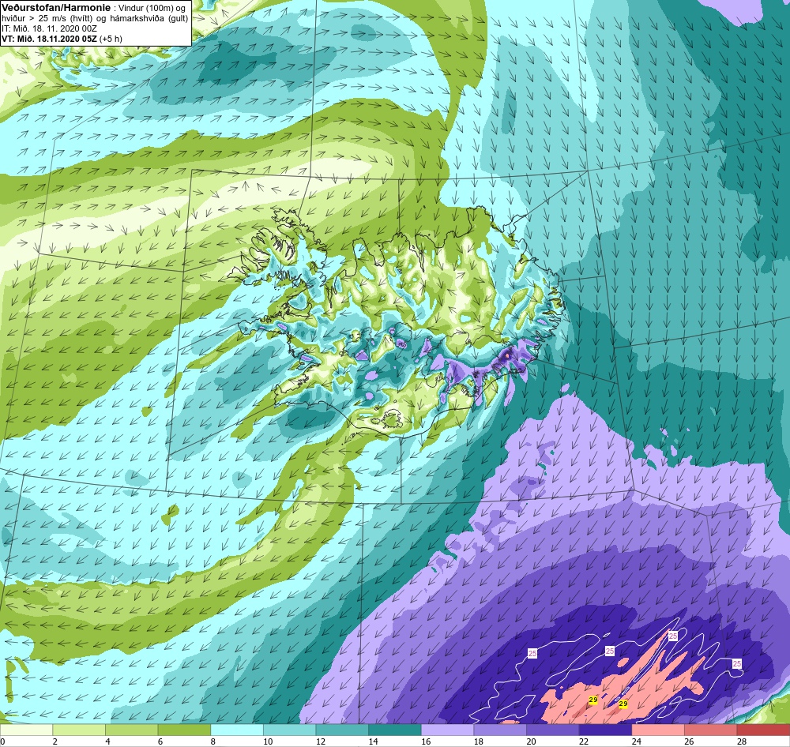Click the 0–2 m/s pale yellow legend swatch
790x747 pixels.
26,730
